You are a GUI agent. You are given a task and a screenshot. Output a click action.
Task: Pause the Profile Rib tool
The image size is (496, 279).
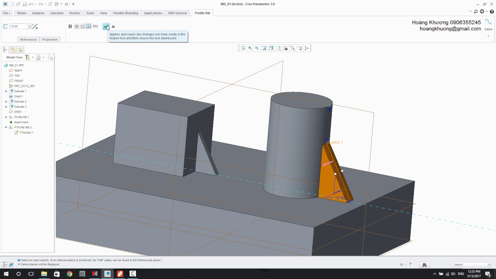(70, 26)
